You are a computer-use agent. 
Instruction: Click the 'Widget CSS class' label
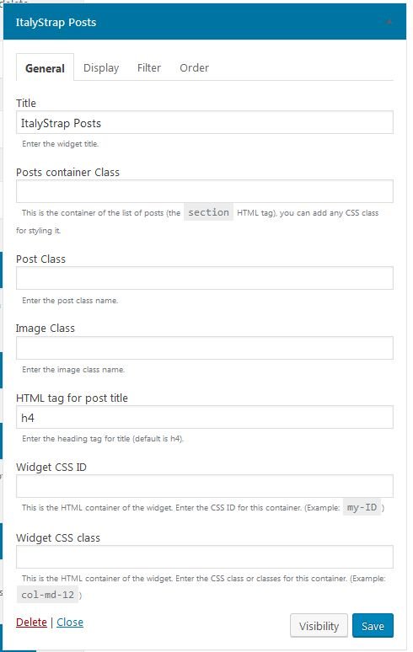pyautogui.click(x=58, y=537)
